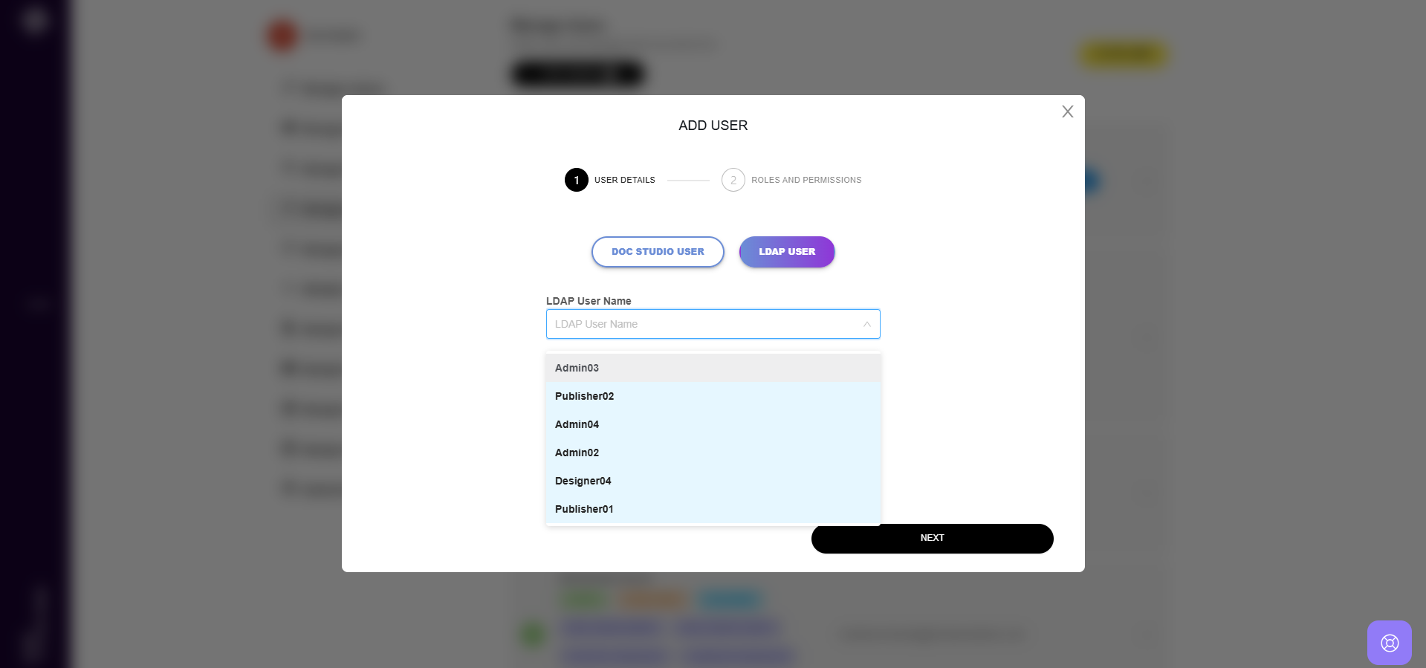This screenshot has width=1426, height=668.
Task: Click the USER DETAILS step label
Action: tap(624, 180)
